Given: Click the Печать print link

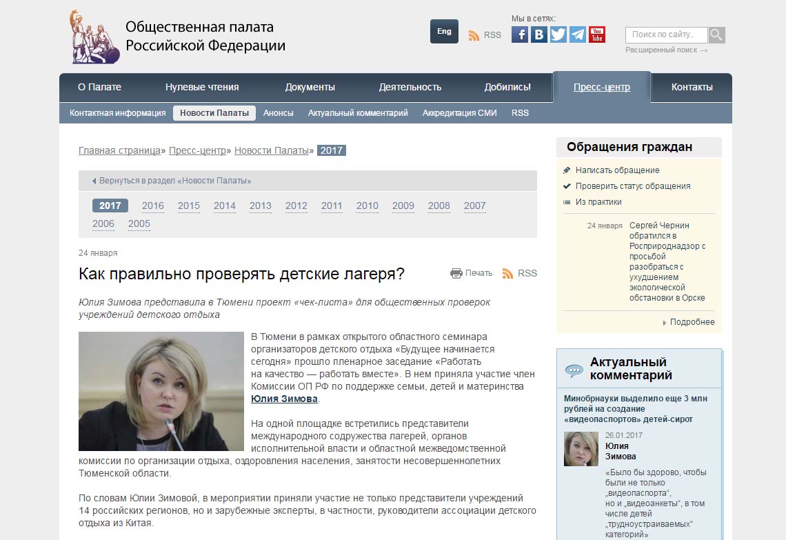Looking at the screenshot, I should pyautogui.click(x=478, y=273).
